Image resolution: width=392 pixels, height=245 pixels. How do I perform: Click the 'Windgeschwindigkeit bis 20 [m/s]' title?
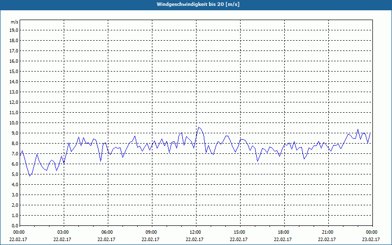198,4
